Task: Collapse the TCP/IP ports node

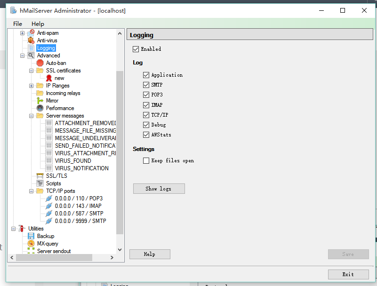Action: pos(31,191)
